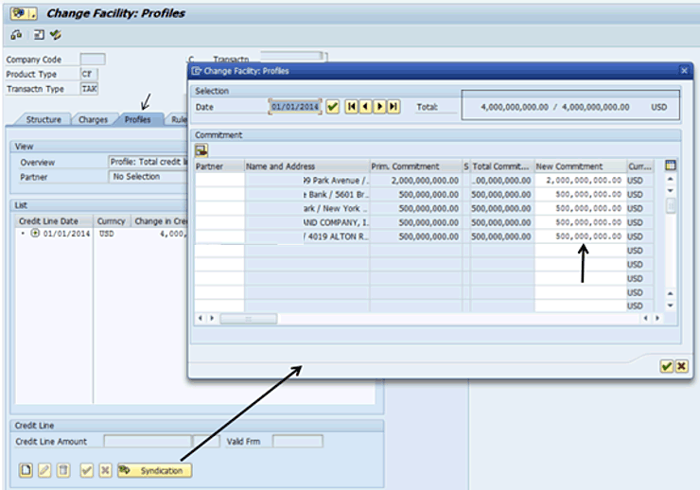
Task: Jump to the last profile date record
Action: point(394,107)
